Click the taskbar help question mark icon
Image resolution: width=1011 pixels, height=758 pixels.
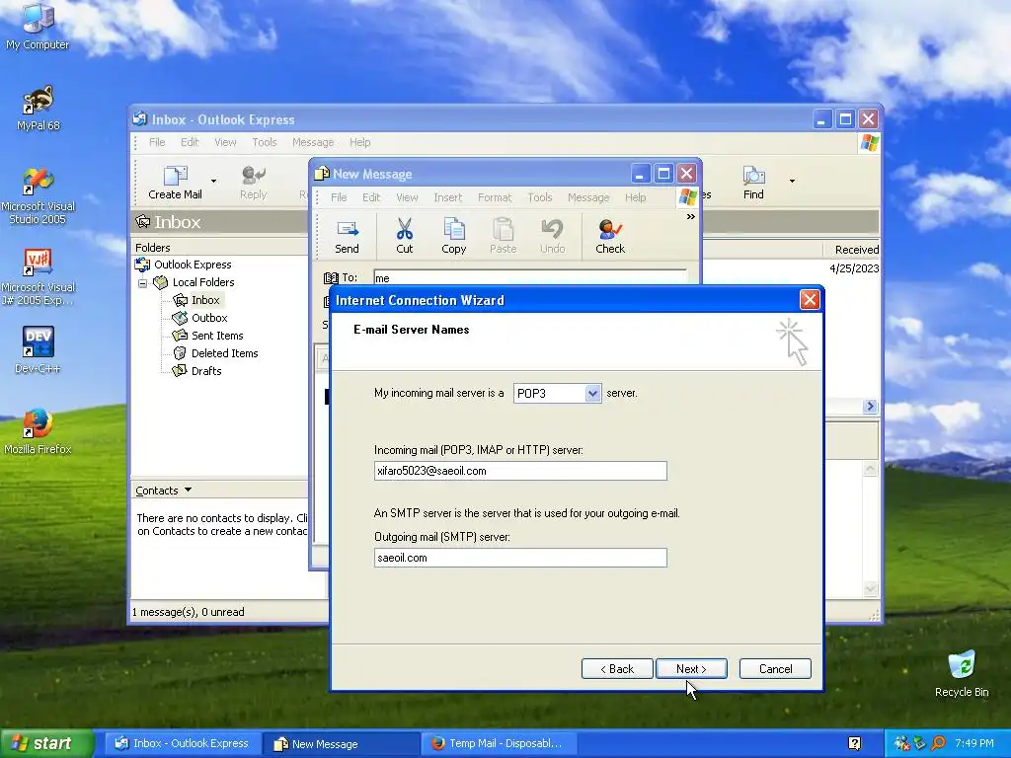pyautogui.click(x=854, y=744)
